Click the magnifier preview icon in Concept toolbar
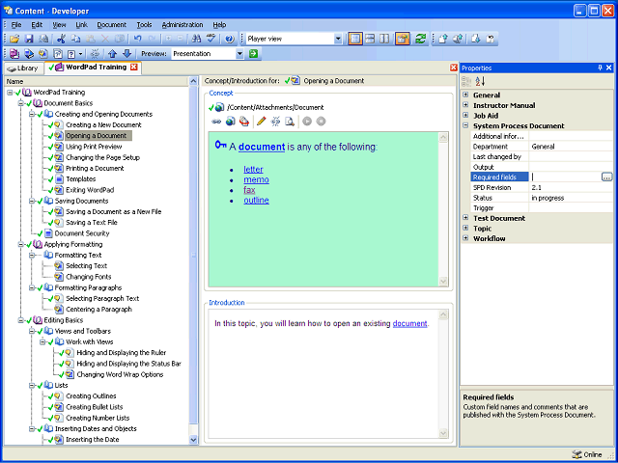Screen dimensions: 618x463 [290, 122]
